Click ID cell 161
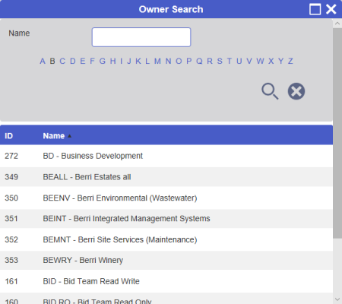This screenshot has width=342, height=304. click(x=11, y=281)
